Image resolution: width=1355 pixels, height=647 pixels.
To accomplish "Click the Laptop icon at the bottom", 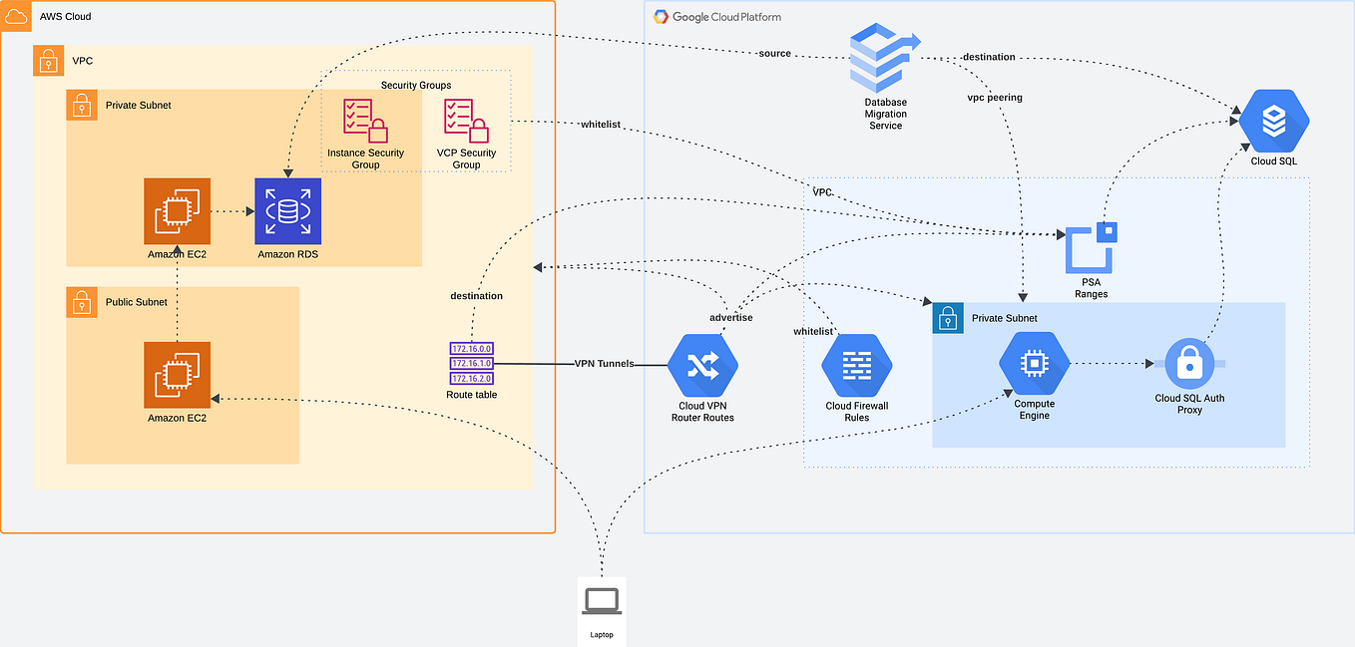I will 601,599.
